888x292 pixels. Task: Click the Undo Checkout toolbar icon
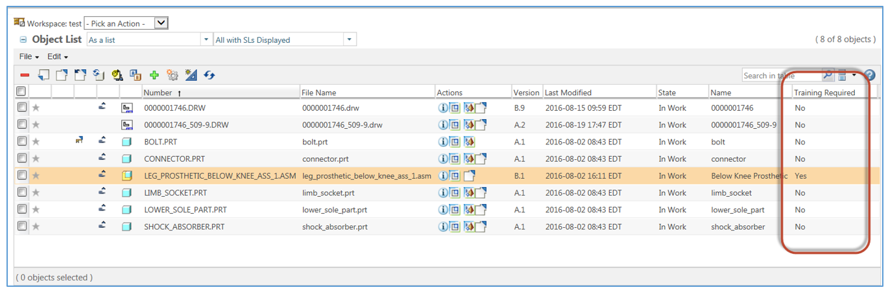tap(80, 75)
